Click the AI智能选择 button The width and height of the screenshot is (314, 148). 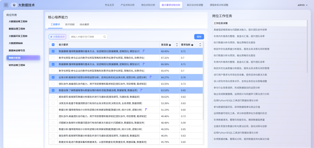pos(57,37)
